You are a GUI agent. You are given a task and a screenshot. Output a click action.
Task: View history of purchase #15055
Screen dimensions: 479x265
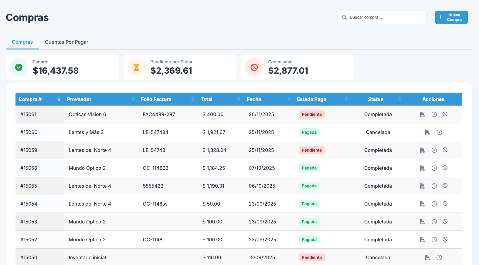point(434,186)
